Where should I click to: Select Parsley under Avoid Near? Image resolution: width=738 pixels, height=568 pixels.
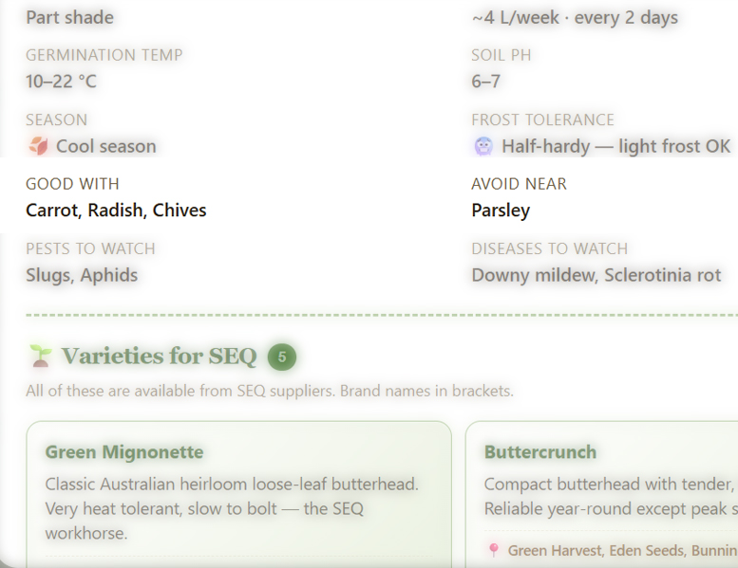coord(501,211)
